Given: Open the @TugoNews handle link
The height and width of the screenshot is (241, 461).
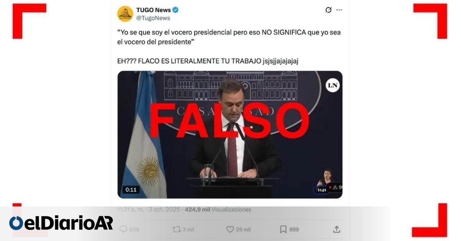Looking at the screenshot, I should (x=153, y=18).
